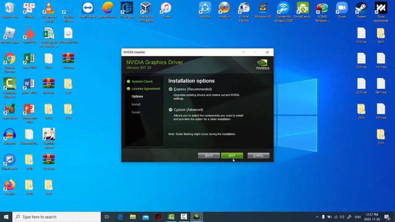Open AOMEI Partition Assistant shortcut
This screenshot has height=222, width=395.
pos(322,12)
